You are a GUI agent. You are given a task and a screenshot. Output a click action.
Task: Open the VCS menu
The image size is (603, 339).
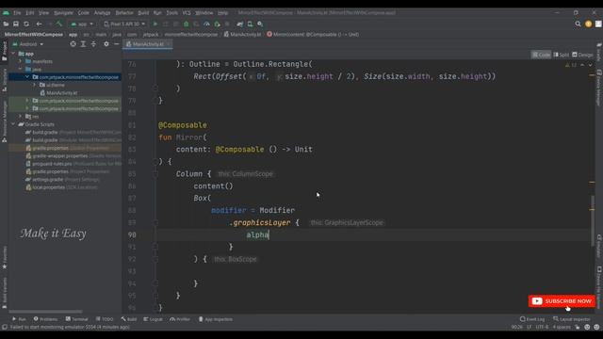click(187, 12)
